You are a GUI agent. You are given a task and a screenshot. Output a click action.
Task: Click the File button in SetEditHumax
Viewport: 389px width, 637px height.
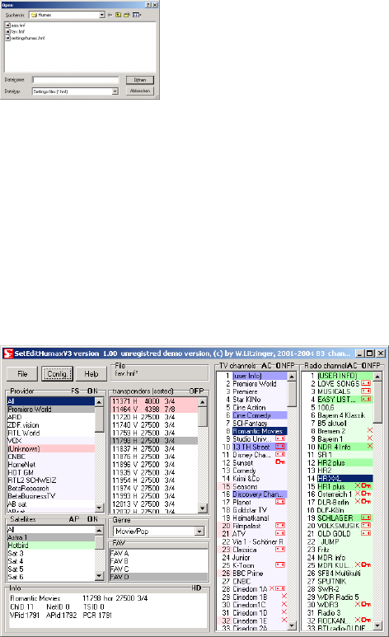(22, 374)
